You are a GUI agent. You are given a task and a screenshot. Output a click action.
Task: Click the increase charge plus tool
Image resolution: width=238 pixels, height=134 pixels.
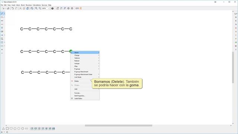point(2,50)
